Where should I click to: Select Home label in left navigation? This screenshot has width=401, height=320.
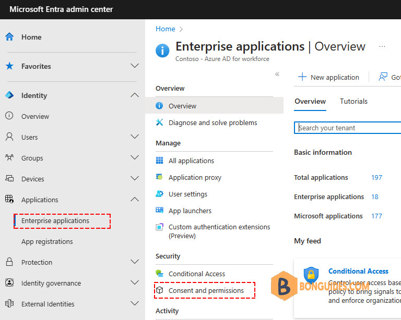point(31,37)
